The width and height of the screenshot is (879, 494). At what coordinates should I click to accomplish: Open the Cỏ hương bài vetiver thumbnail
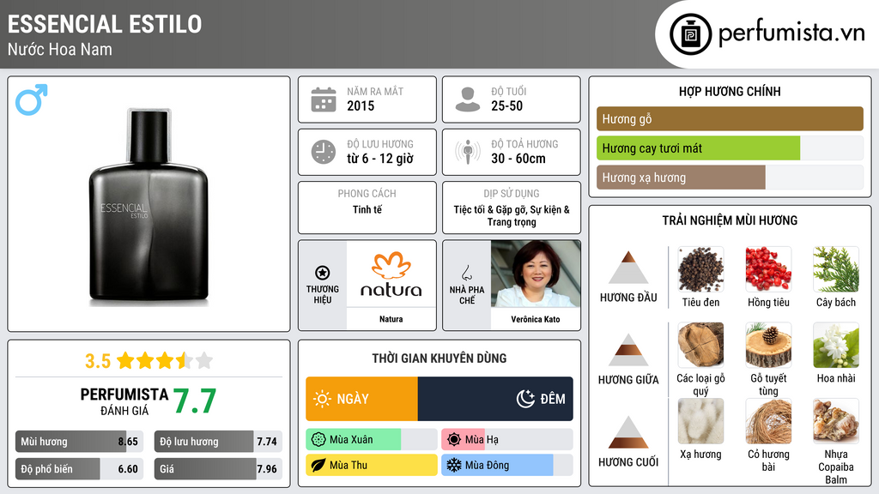click(x=768, y=421)
